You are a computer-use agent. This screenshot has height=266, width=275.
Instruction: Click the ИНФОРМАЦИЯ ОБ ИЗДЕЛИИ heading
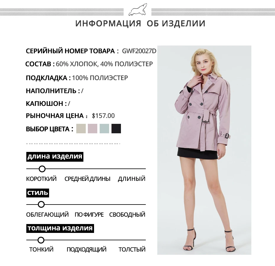click(x=140, y=23)
